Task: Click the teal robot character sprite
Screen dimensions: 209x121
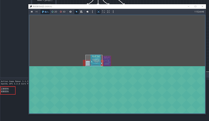Action: pyautogui.click(x=96, y=60)
